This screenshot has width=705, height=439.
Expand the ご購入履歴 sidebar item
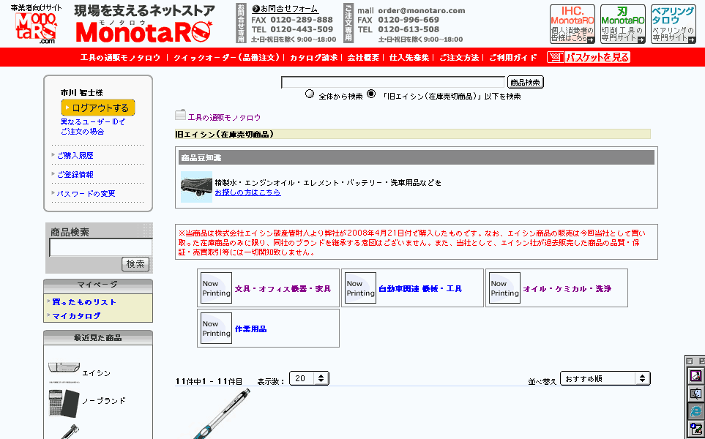pos(75,156)
